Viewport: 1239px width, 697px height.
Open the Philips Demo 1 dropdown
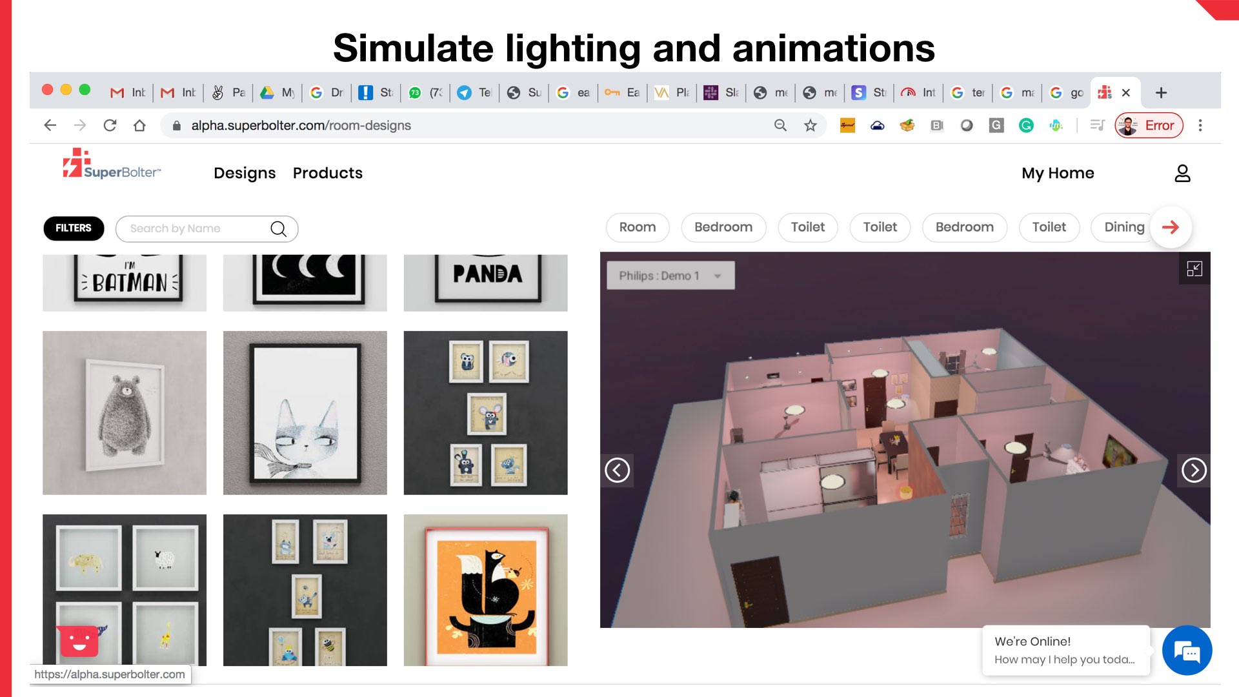[x=670, y=276]
